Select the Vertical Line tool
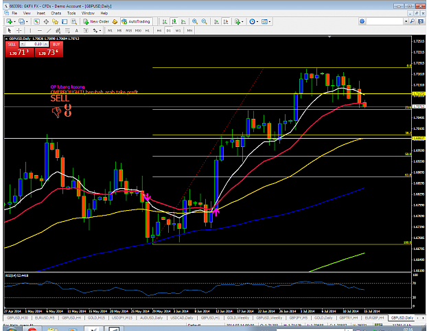This screenshot has width=429, height=331. pos(30,30)
